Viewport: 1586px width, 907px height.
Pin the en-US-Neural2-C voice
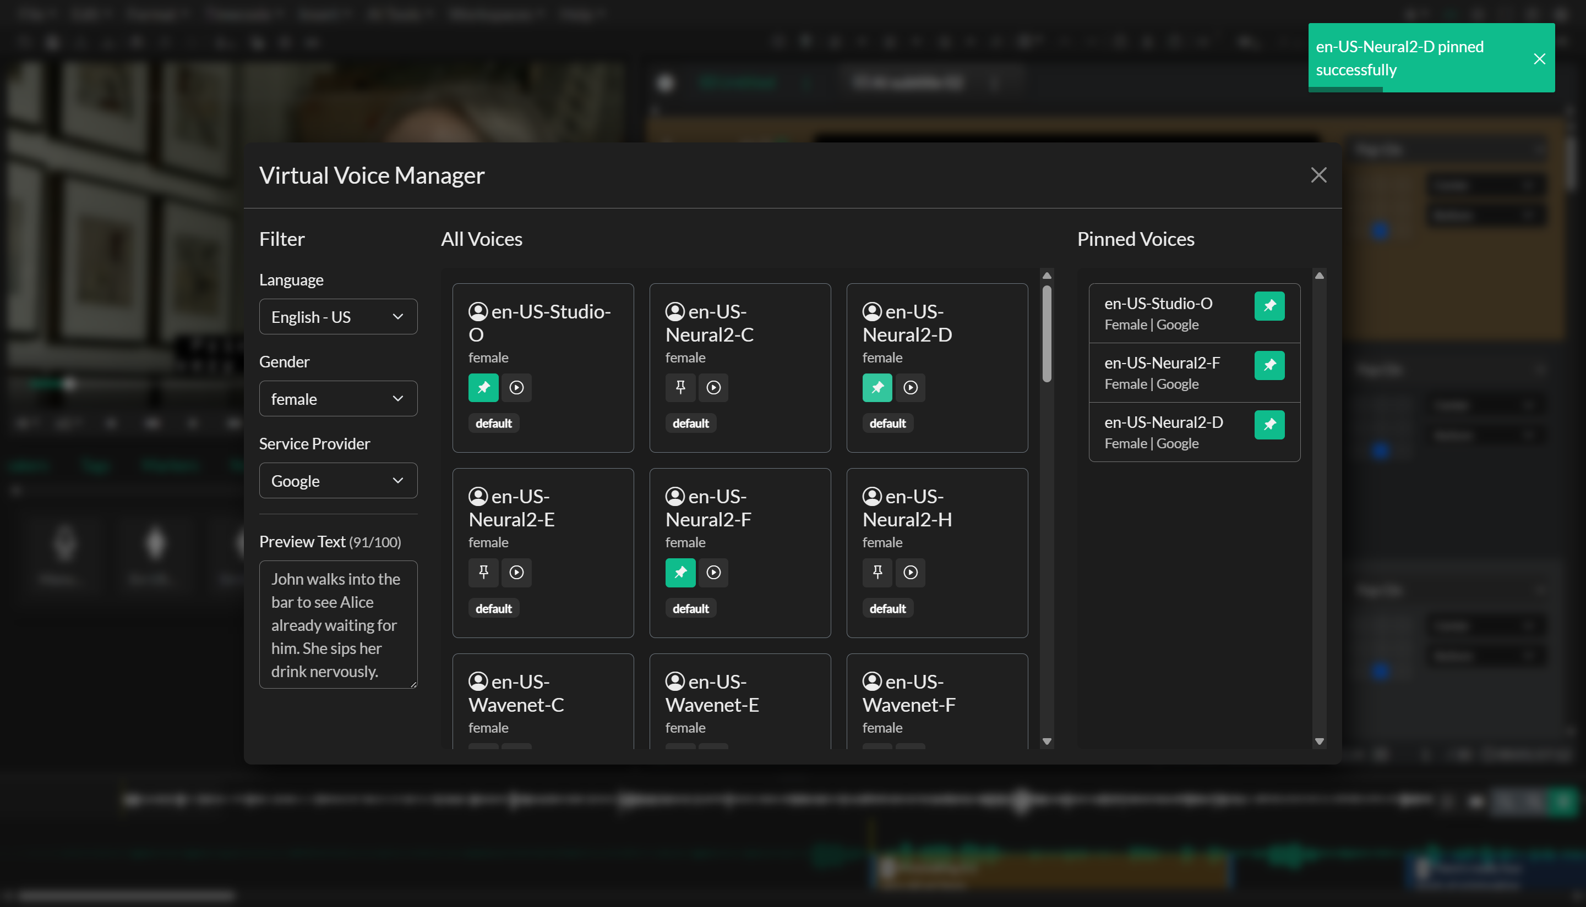click(x=680, y=387)
